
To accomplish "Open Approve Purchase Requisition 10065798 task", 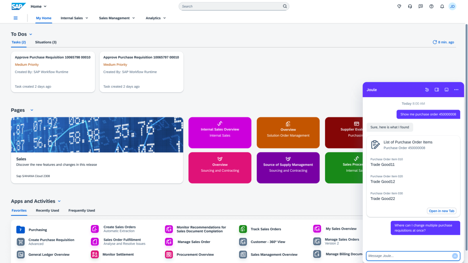I will [53, 72].
